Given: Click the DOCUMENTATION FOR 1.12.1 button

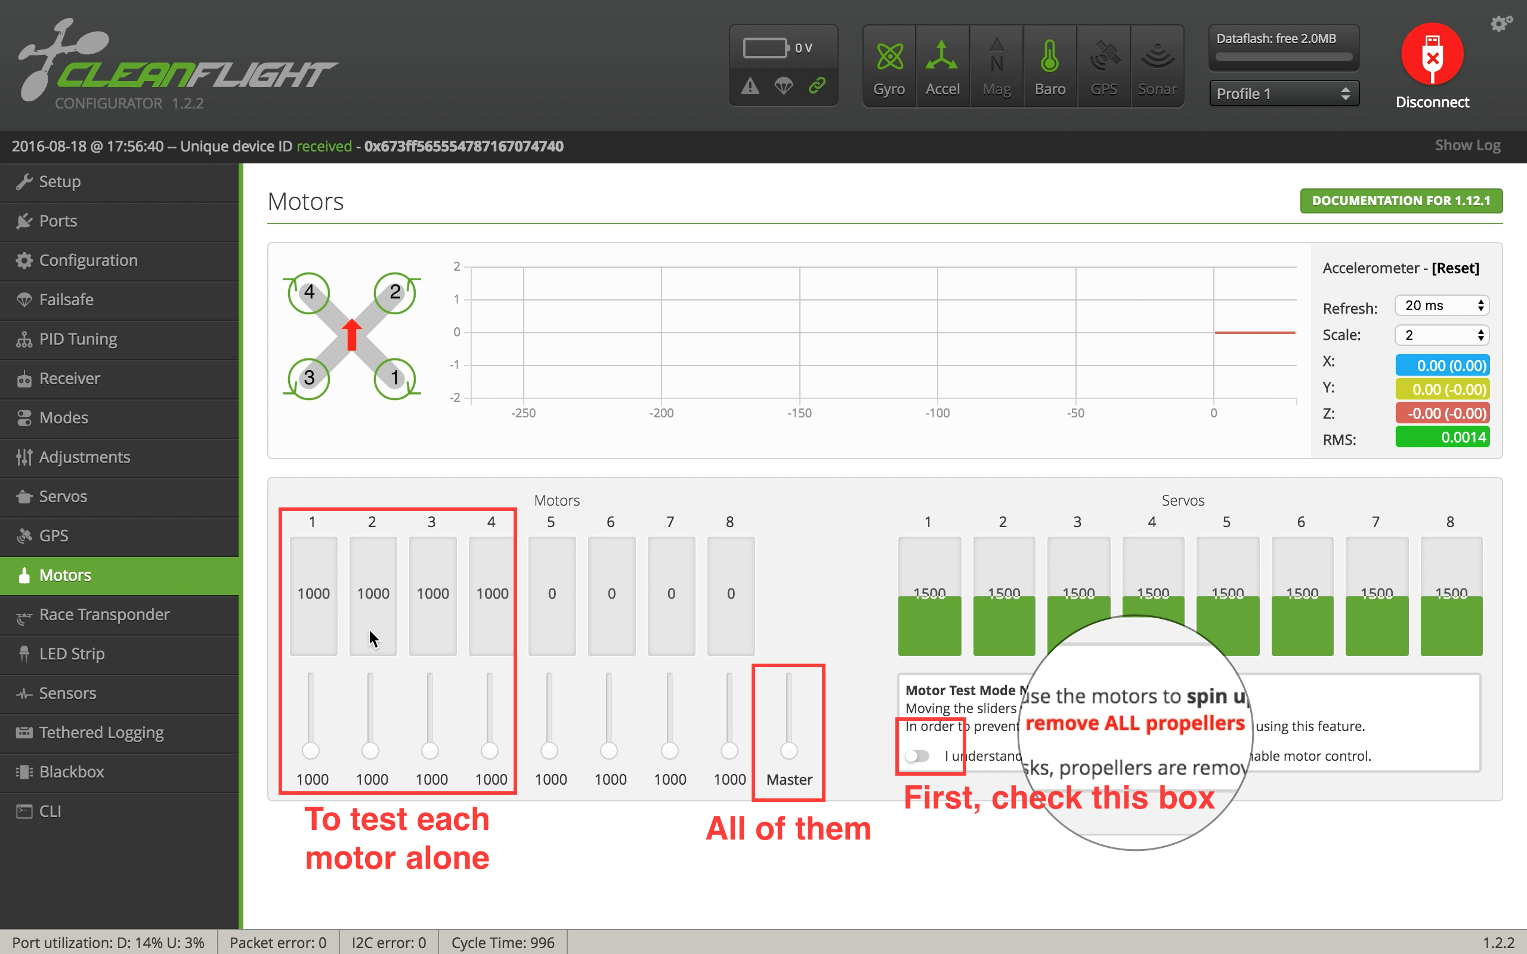Looking at the screenshot, I should [x=1401, y=200].
